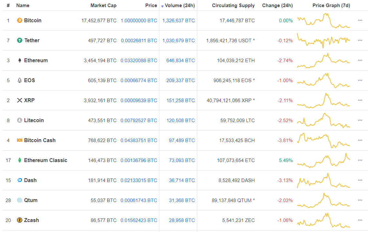368x232 pixels.
Task: Sort table by Volume (24h) column
Action: 179,5
